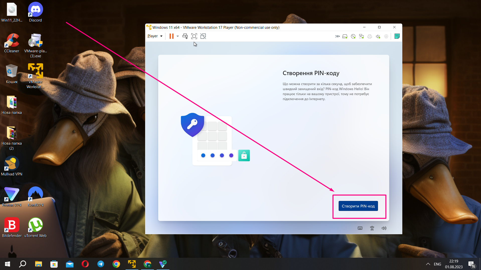Open accessibility options in Windows setup
The image size is (481, 270).
click(x=372, y=228)
